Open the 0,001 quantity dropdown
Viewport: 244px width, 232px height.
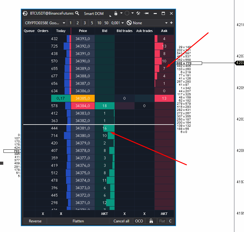(x=123, y=23)
